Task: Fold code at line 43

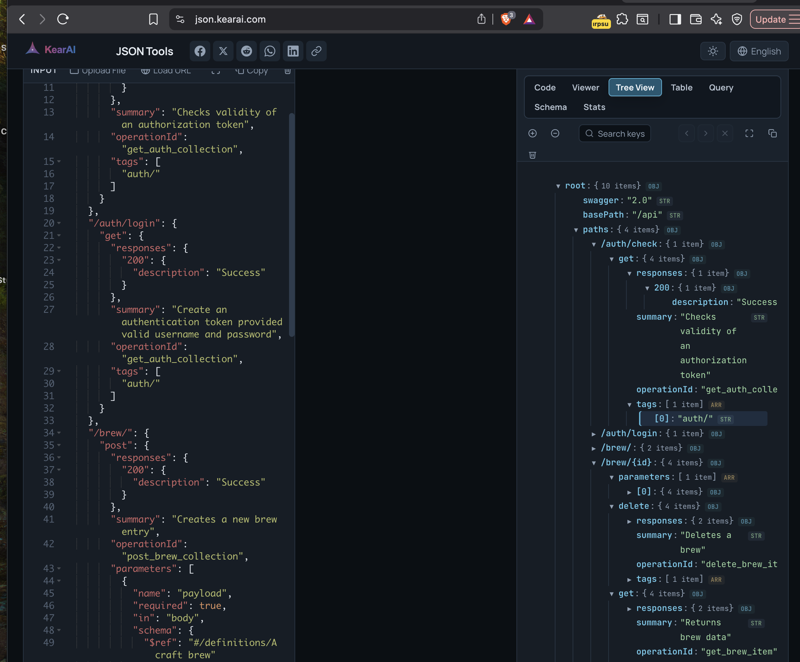Action: tap(59, 568)
